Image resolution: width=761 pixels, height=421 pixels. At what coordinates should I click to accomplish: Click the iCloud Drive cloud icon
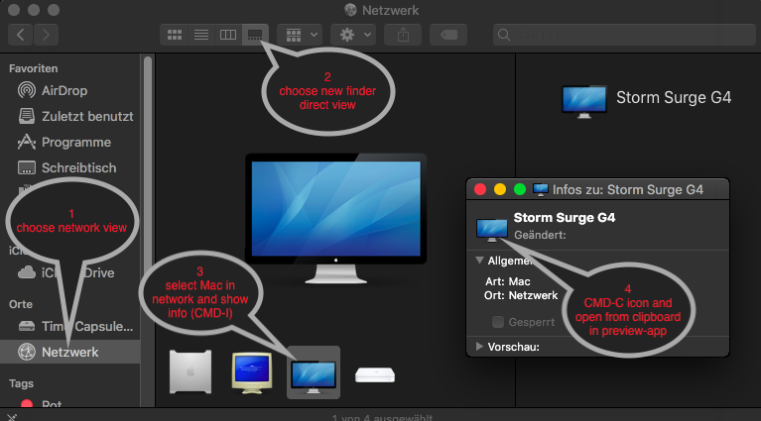(27, 272)
